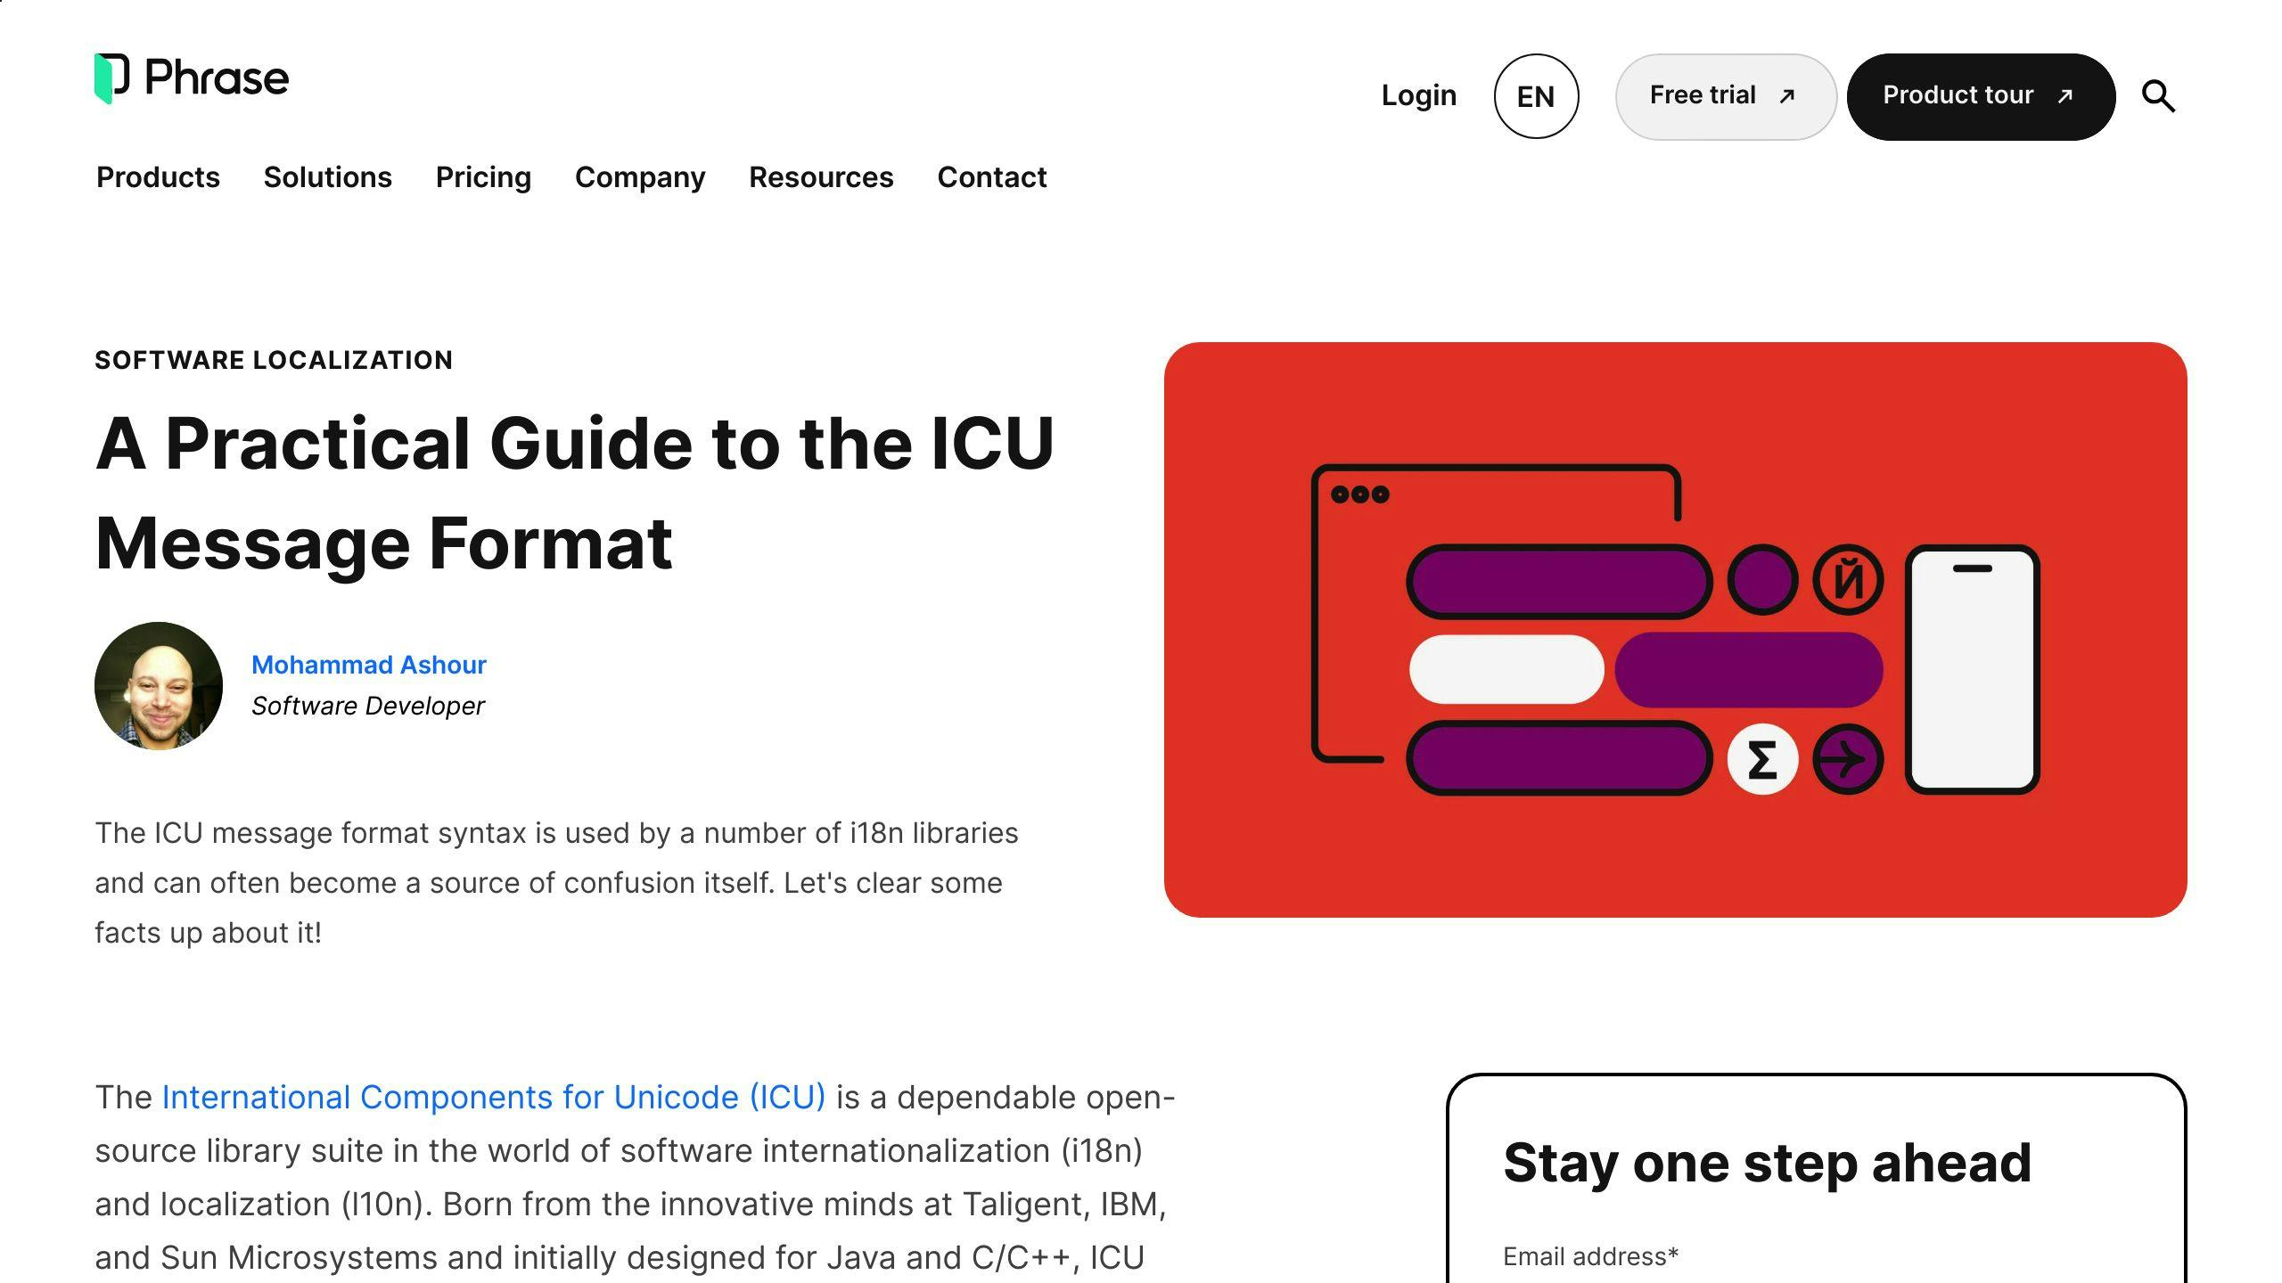2282x1283 pixels.
Task: Select the Login text link
Action: [x=1418, y=94]
